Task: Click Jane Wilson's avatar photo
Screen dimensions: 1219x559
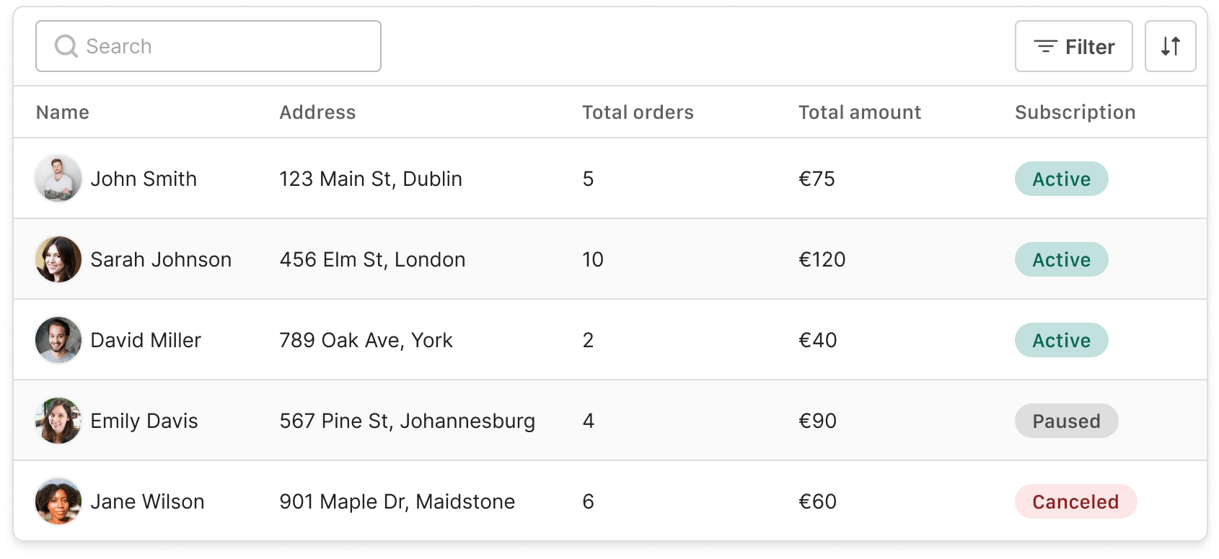Action: coord(58,501)
